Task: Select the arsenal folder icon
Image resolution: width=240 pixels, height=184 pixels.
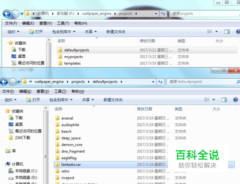Action: pyautogui.click(x=57, y=118)
